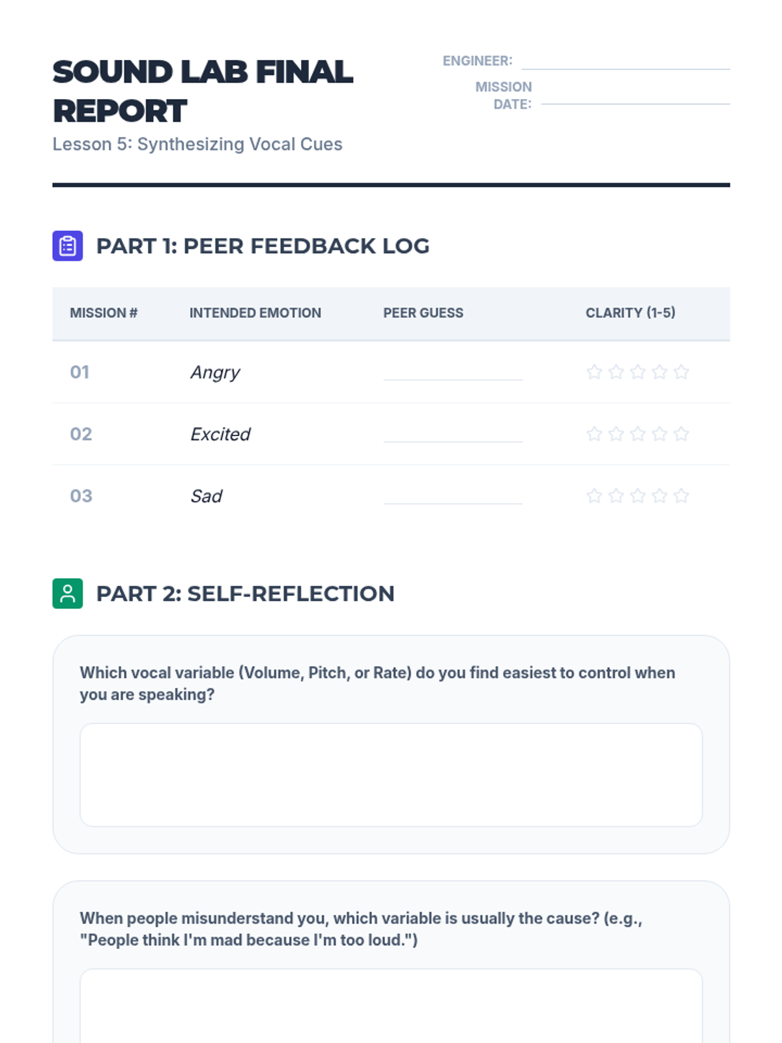The width and height of the screenshot is (782, 1043).
Task: Click the Intended Emotion column header
Action: pyautogui.click(x=255, y=313)
